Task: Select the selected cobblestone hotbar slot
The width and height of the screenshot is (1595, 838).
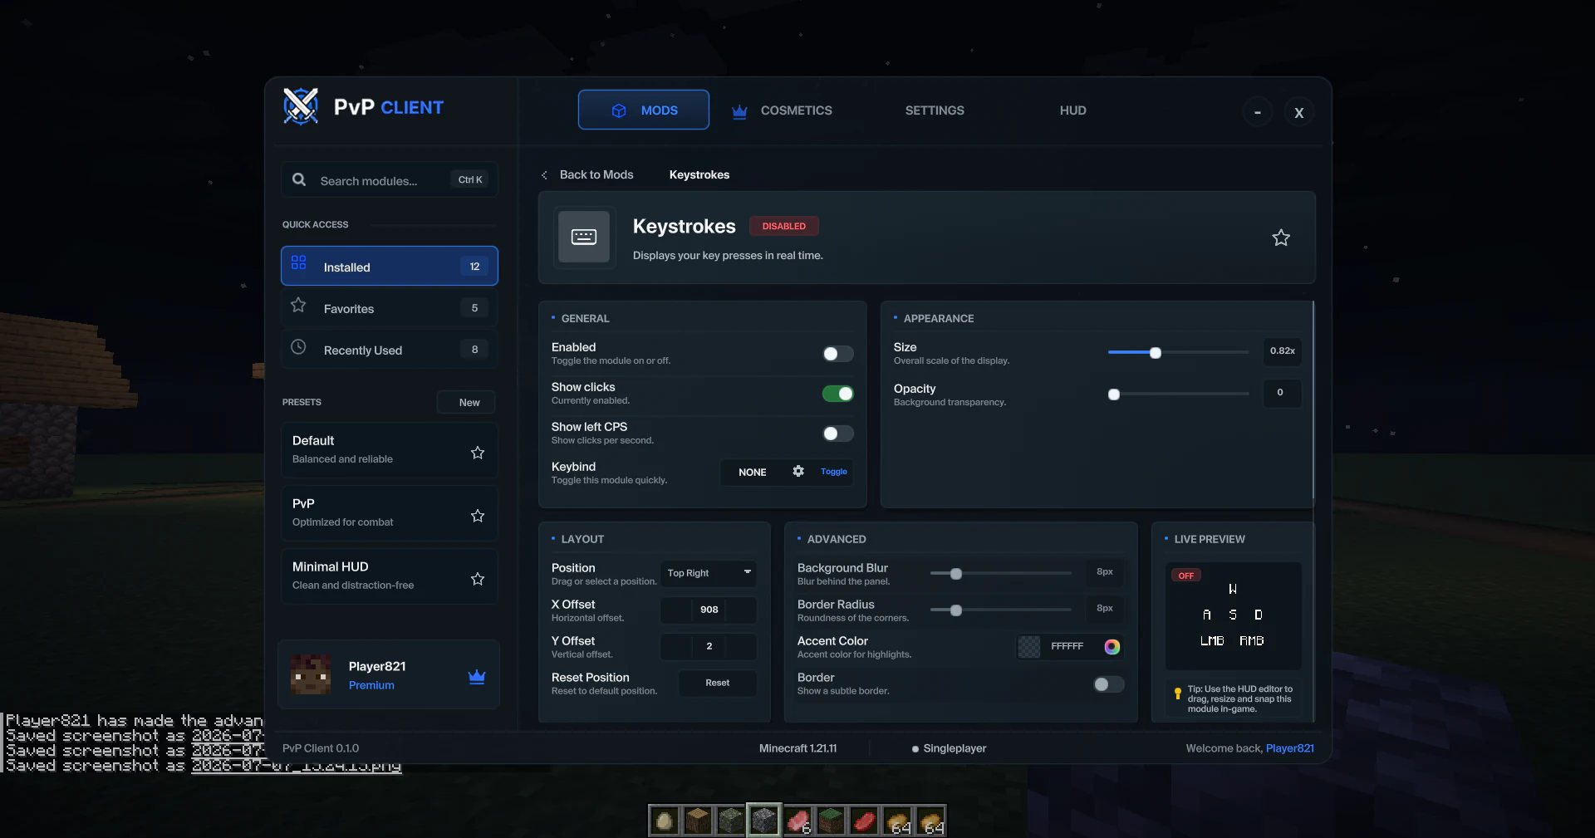Action: tap(764, 821)
